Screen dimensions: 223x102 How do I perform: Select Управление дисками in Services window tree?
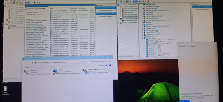17,22
